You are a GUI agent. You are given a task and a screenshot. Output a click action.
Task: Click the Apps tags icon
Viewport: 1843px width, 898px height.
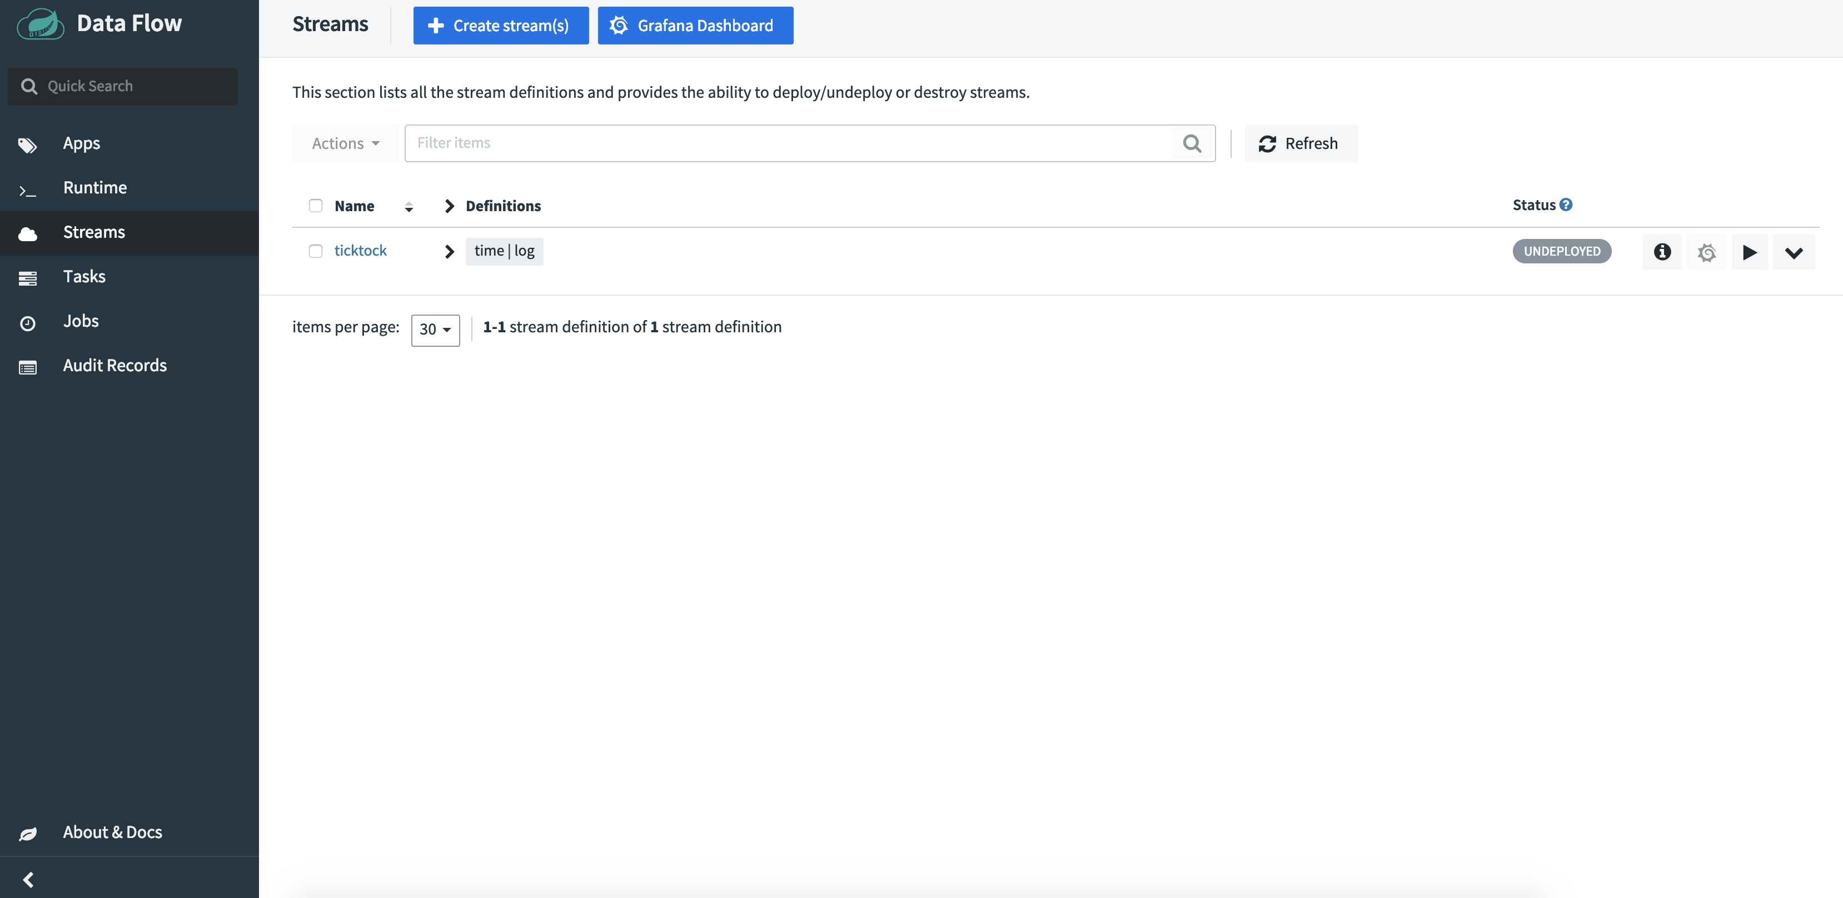[x=28, y=146]
